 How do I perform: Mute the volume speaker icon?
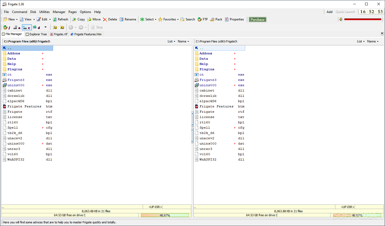click(341, 19)
